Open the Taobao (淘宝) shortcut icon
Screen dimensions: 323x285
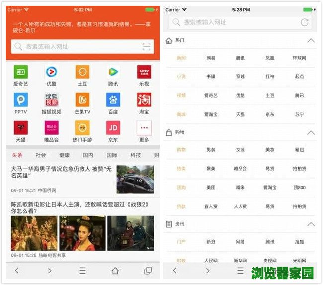tap(144, 100)
